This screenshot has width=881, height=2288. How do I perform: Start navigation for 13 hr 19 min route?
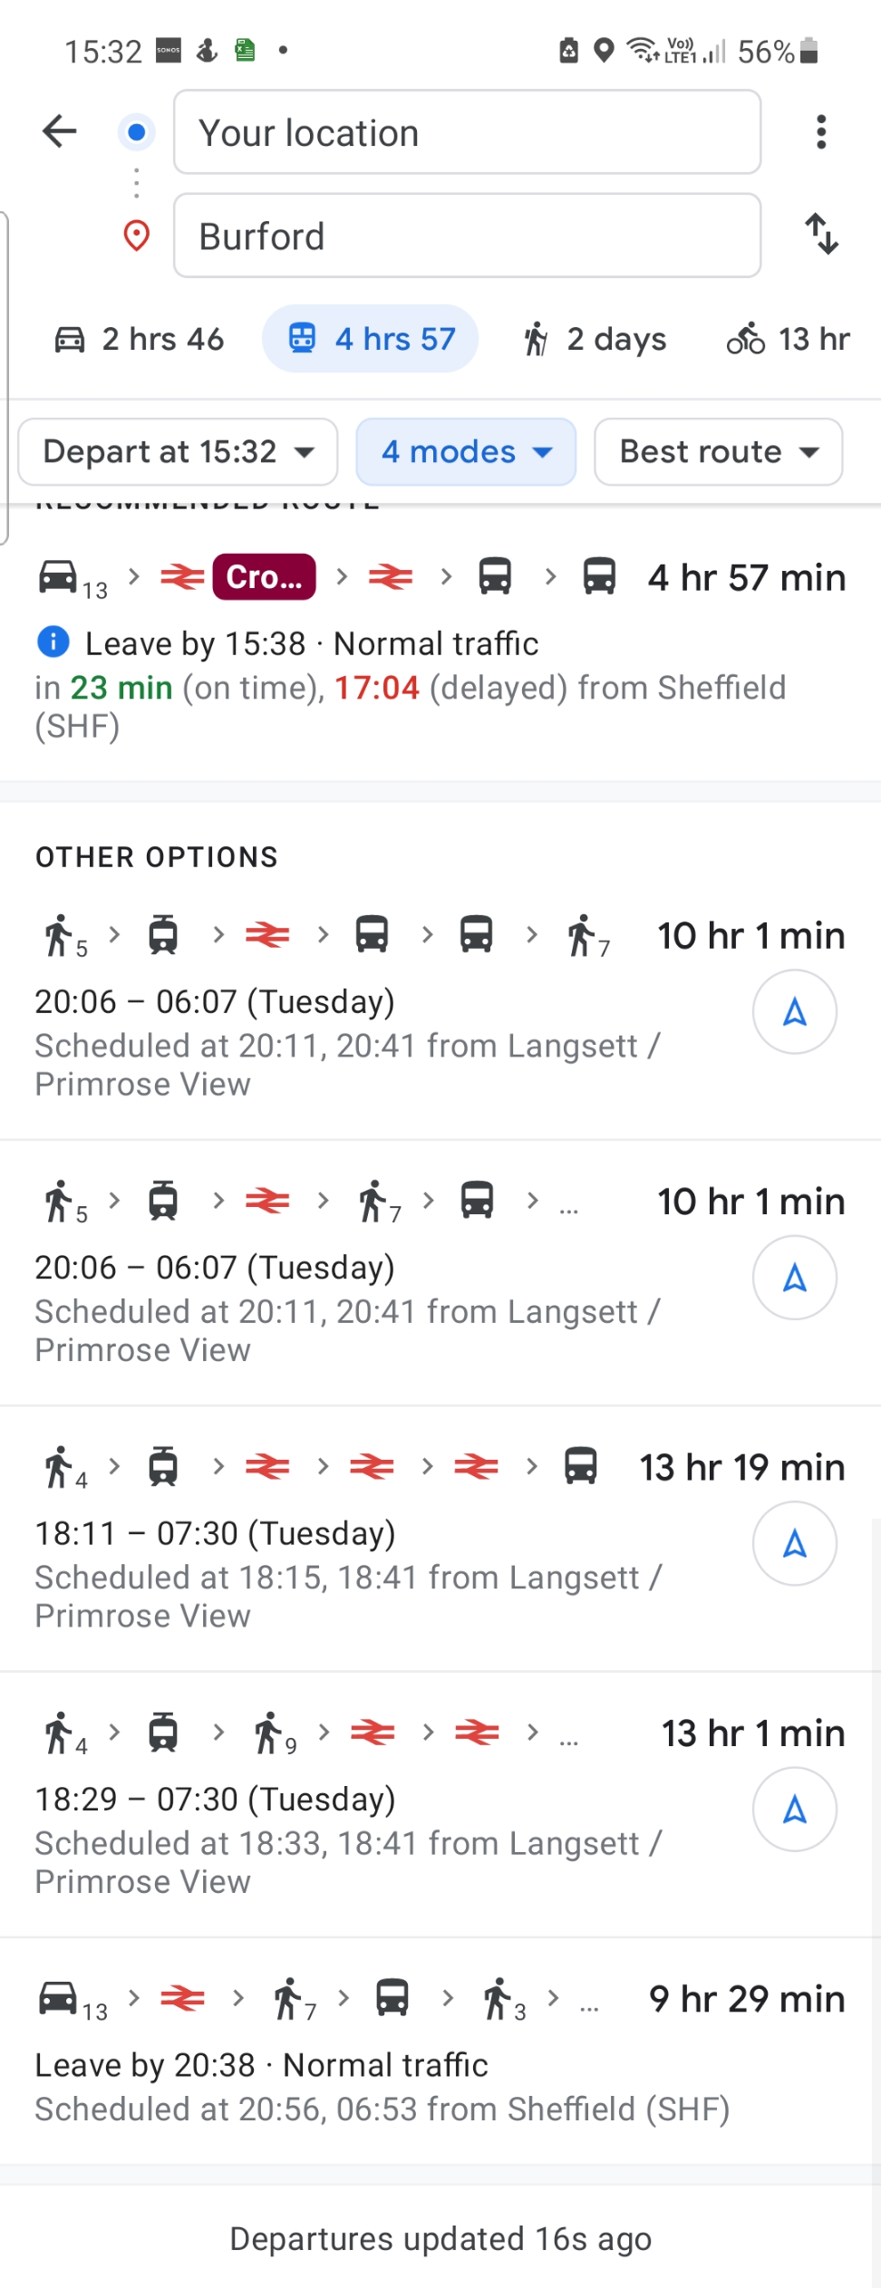click(x=794, y=1543)
